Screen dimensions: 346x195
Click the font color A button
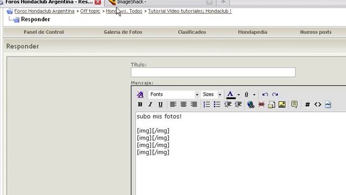(231, 95)
